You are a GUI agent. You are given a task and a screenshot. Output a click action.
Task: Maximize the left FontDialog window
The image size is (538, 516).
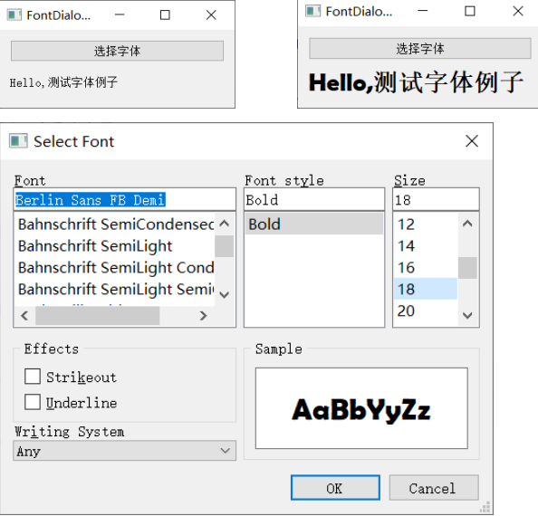(165, 15)
